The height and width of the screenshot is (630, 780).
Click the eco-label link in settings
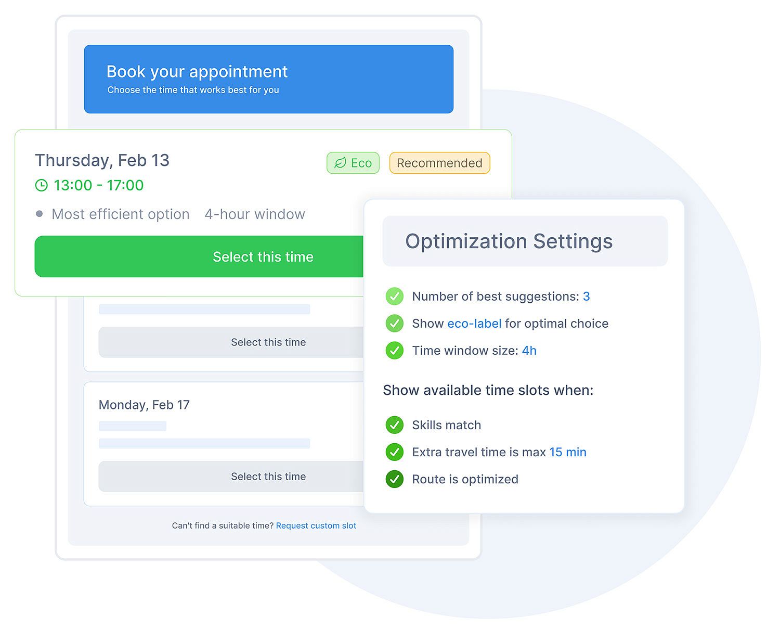coord(474,324)
